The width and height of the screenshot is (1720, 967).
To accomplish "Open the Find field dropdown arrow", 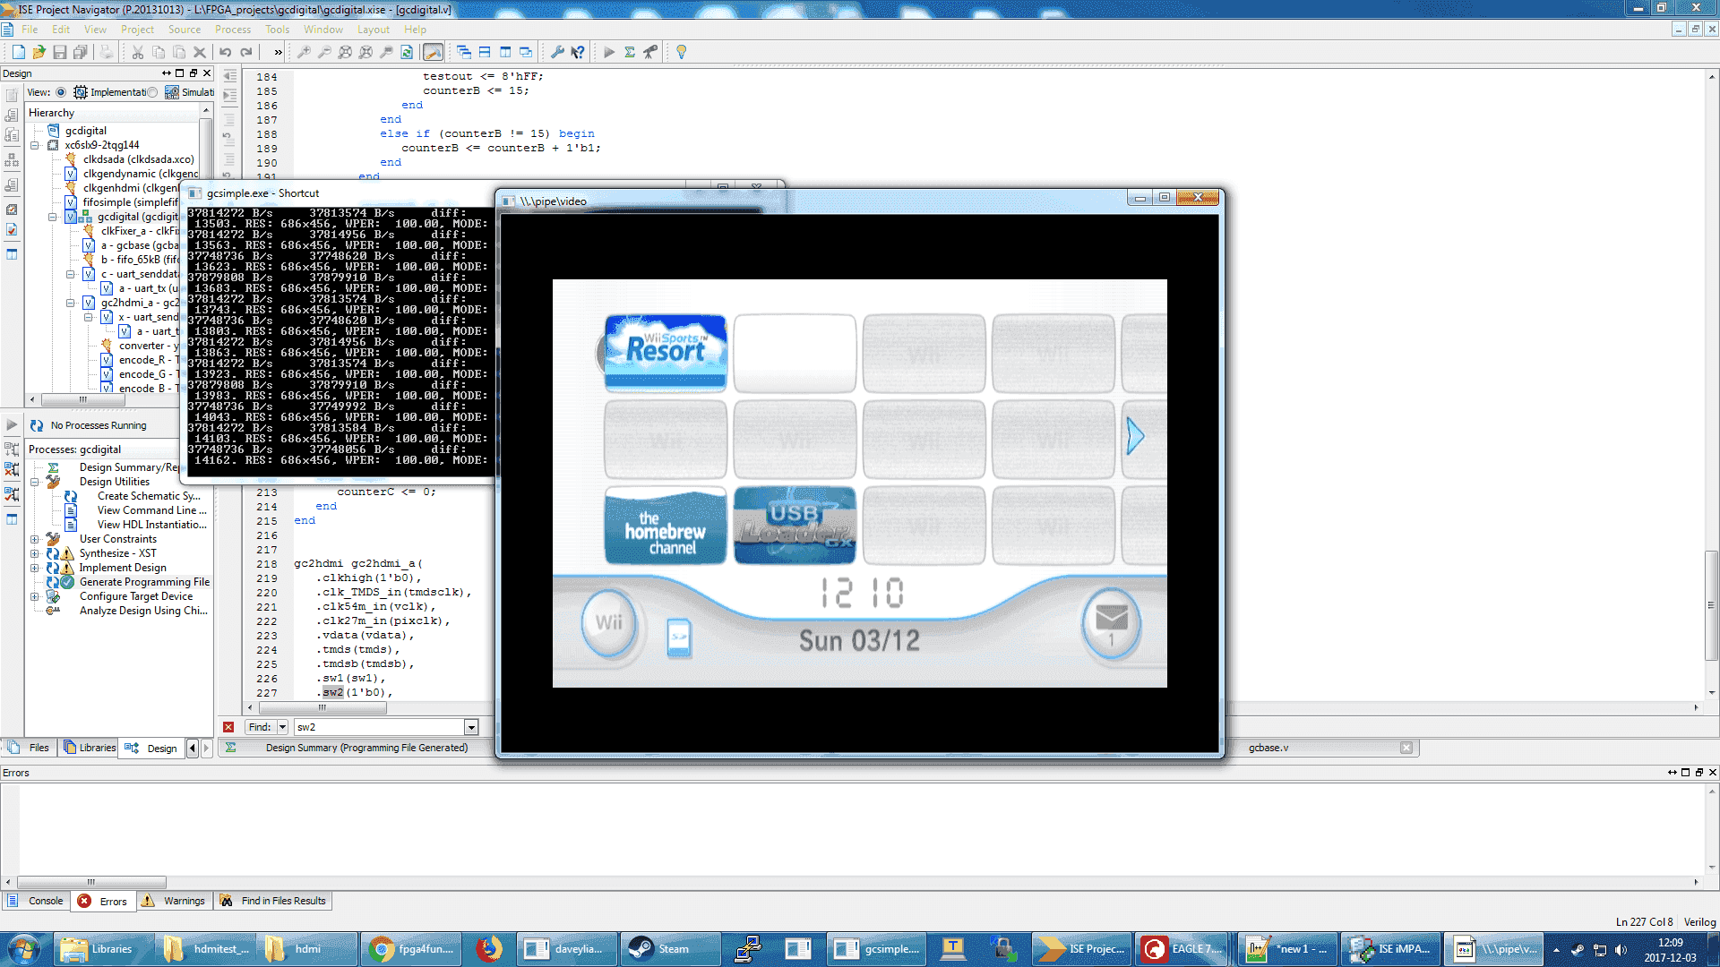I will pos(471,727).
